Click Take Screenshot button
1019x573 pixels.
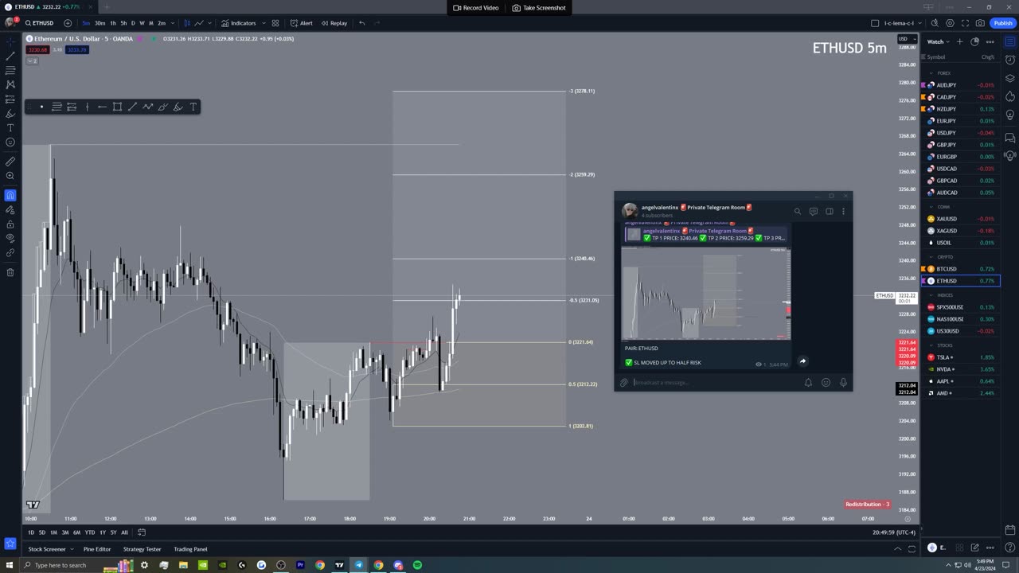pos(539,8)
